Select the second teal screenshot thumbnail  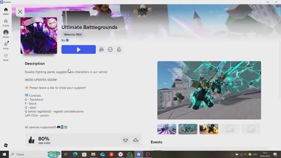[x=187, y=129]
